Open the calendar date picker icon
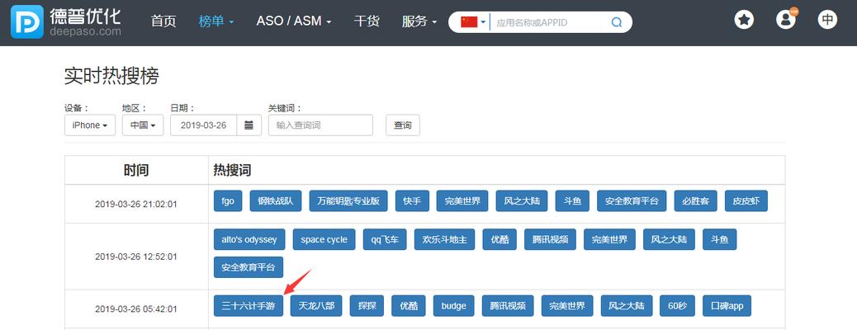This screenshot has width=857, height=330. (x=249, y=125)
